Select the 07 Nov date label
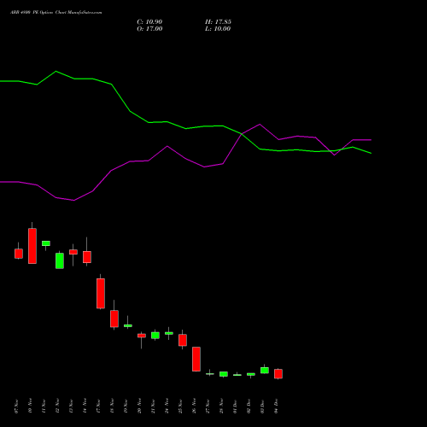This screenshot has height=427, width=427. pyautogui.click(x=16, y=407)
